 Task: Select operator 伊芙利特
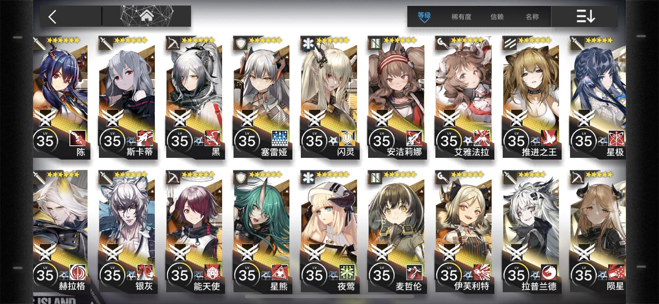(463, 232)
